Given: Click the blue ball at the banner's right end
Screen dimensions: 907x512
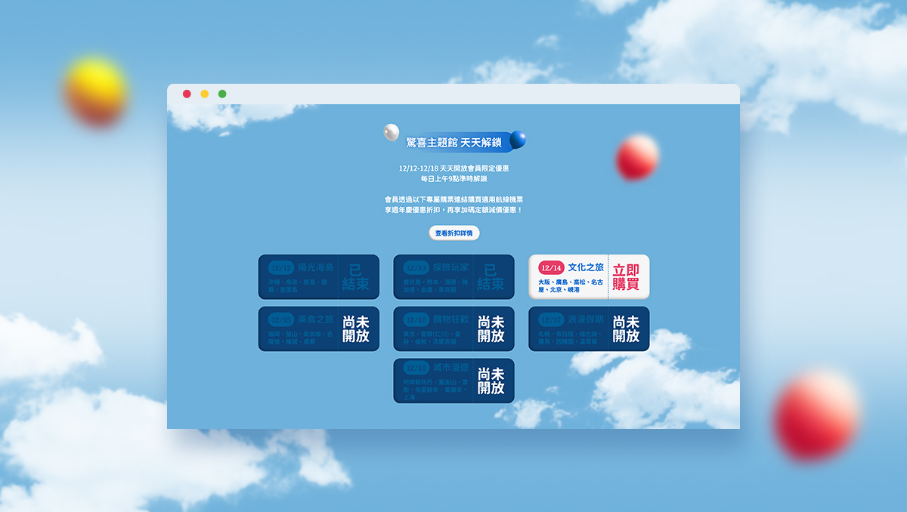Looking at the screenshot, I should tap(518, 140).
